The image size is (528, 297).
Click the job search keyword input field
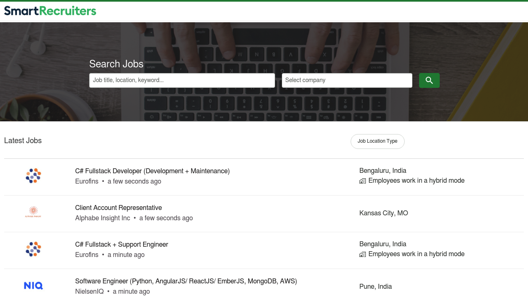coord(182,80)
